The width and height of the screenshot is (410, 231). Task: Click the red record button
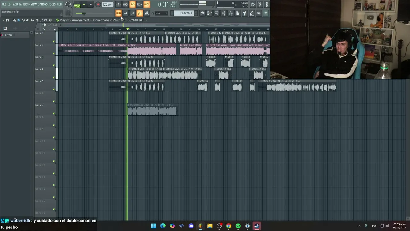tap(98, 4)
